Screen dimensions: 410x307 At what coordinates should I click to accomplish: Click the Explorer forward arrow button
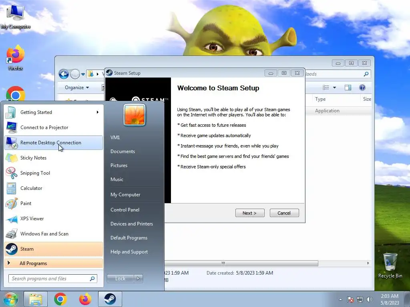coord(75,74)
